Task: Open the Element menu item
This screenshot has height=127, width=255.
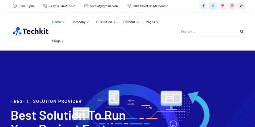Action: pyautogui.click(x=131, y=22)
